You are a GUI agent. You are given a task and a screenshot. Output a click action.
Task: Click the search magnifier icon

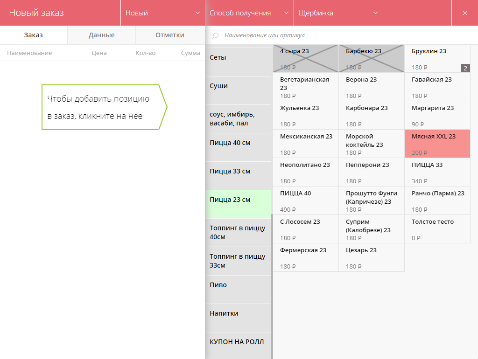(215, 35)
